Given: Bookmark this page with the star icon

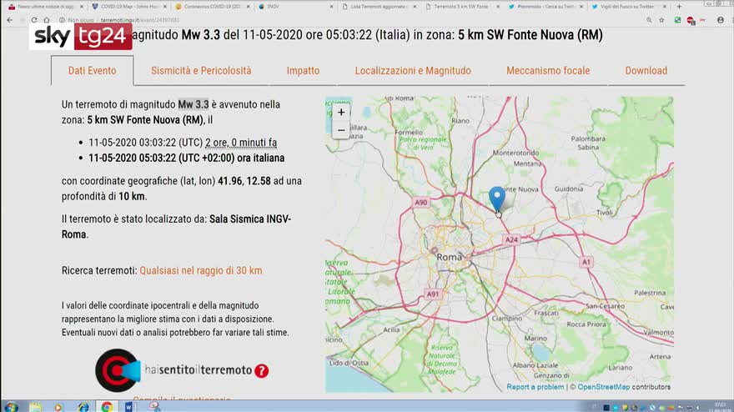Looking at the screenshot, I should pyautogui.click(x=661, y=19).
